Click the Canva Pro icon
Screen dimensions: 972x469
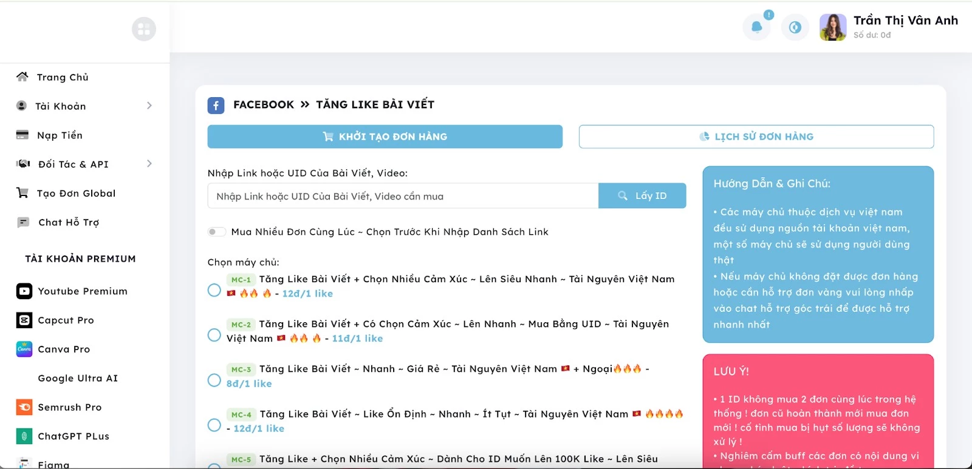click(24, 349)
